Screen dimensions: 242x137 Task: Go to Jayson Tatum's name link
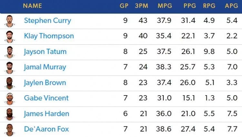(x=45, y=51)
